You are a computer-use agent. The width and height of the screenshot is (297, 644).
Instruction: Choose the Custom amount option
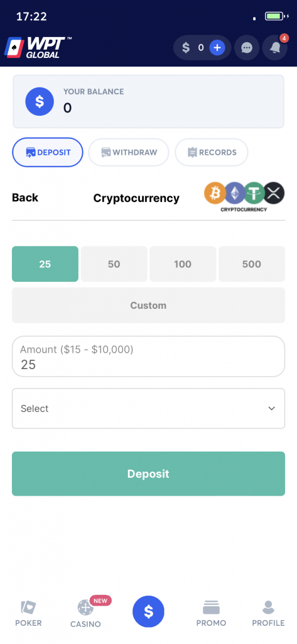[148, 305]
